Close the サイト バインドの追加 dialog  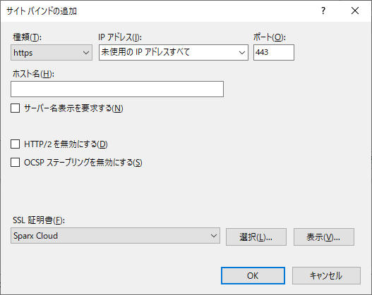(x=355, y=11)
